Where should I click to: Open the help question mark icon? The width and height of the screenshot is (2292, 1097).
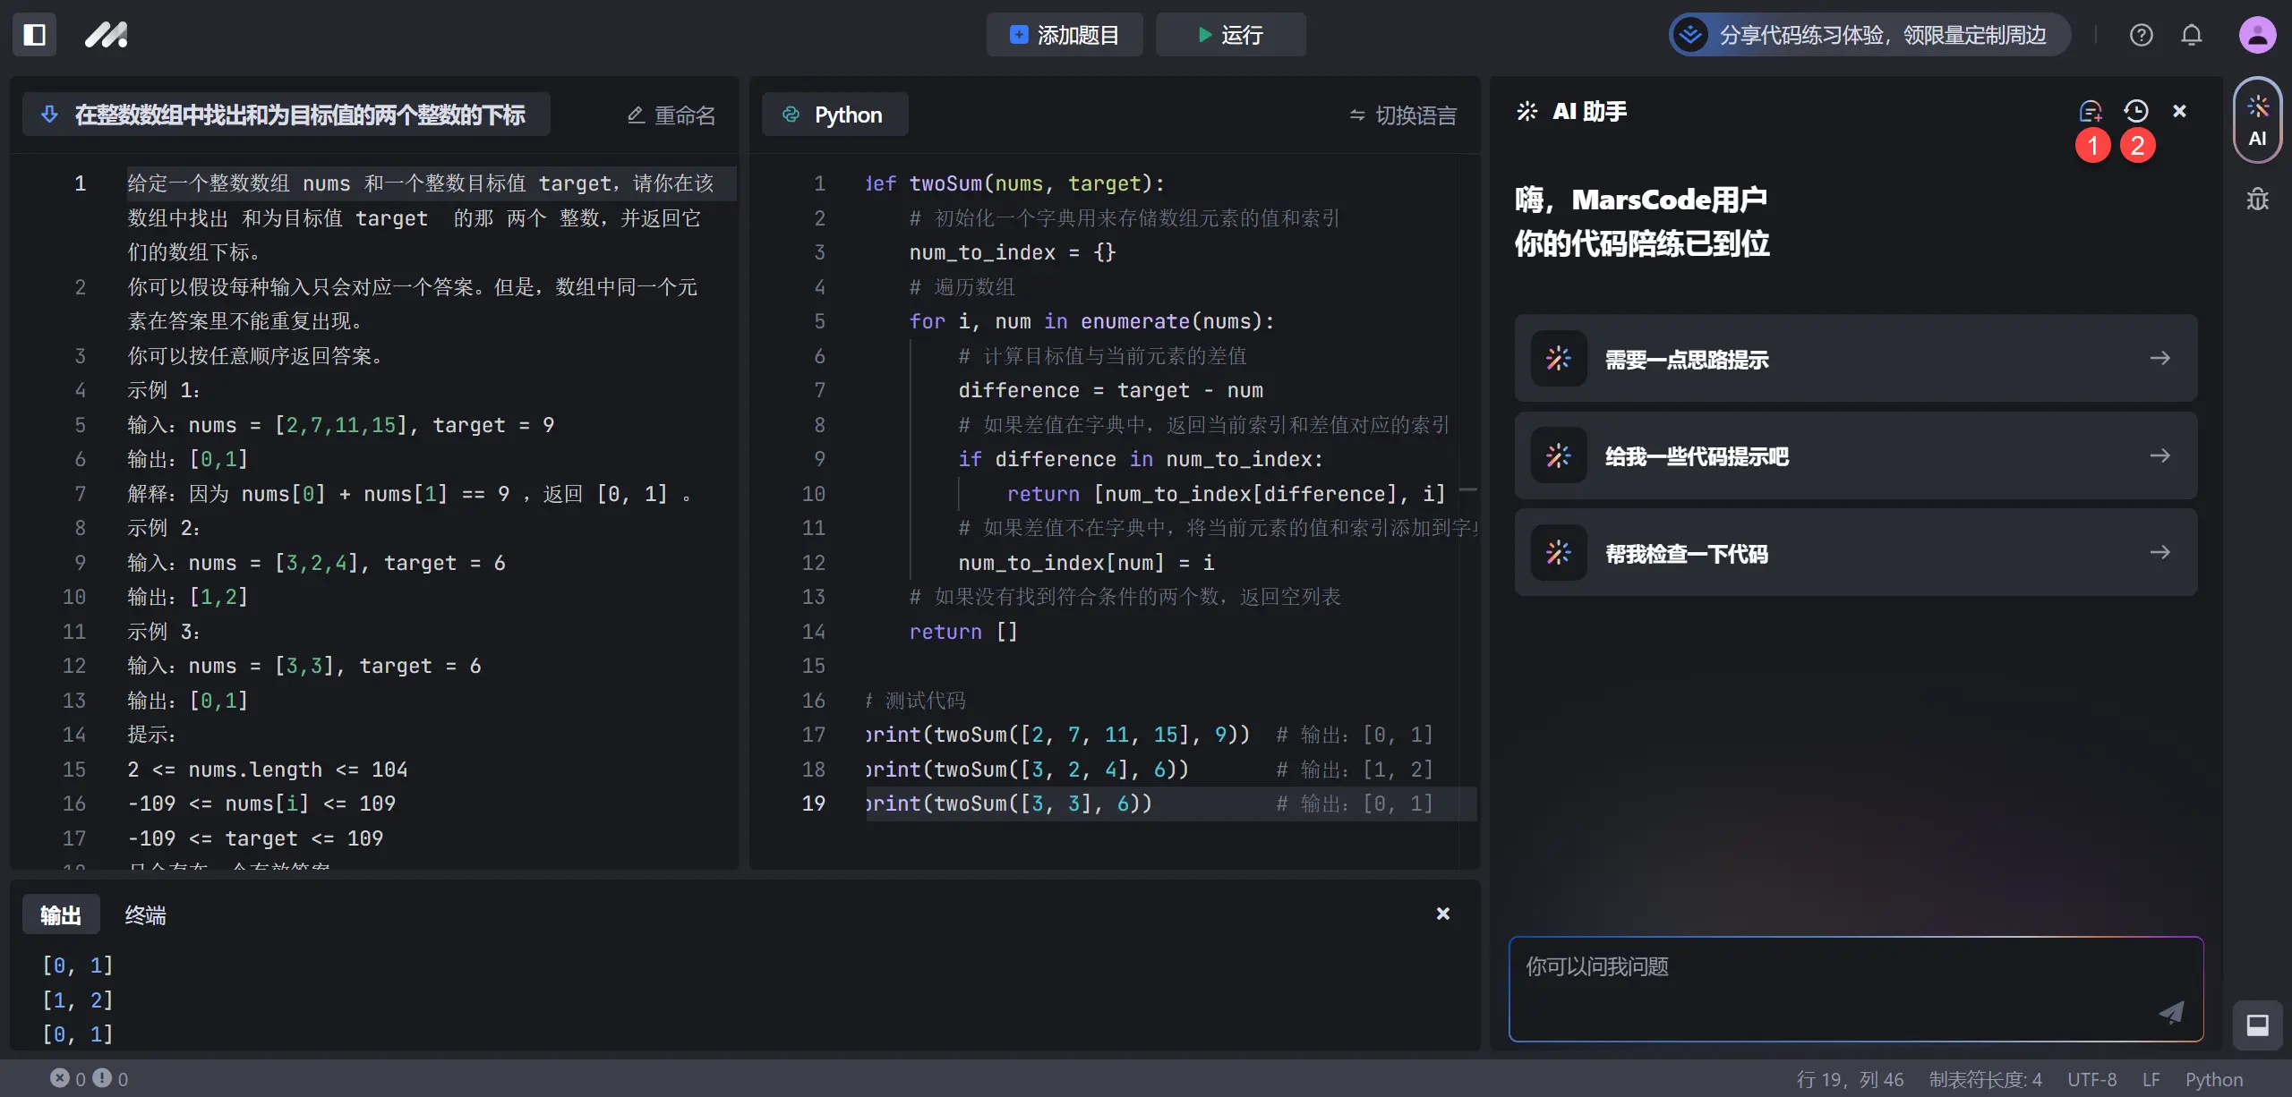coord(2141,35)
